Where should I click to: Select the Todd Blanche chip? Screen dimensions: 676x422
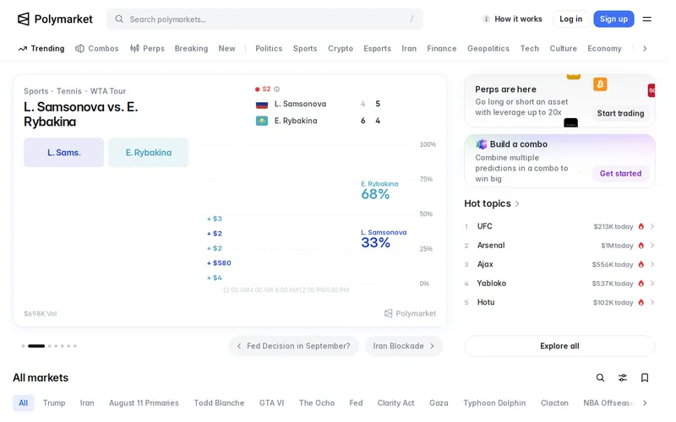pos(219,403)
